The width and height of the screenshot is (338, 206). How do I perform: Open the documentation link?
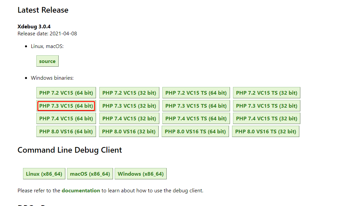coord(81,191)
